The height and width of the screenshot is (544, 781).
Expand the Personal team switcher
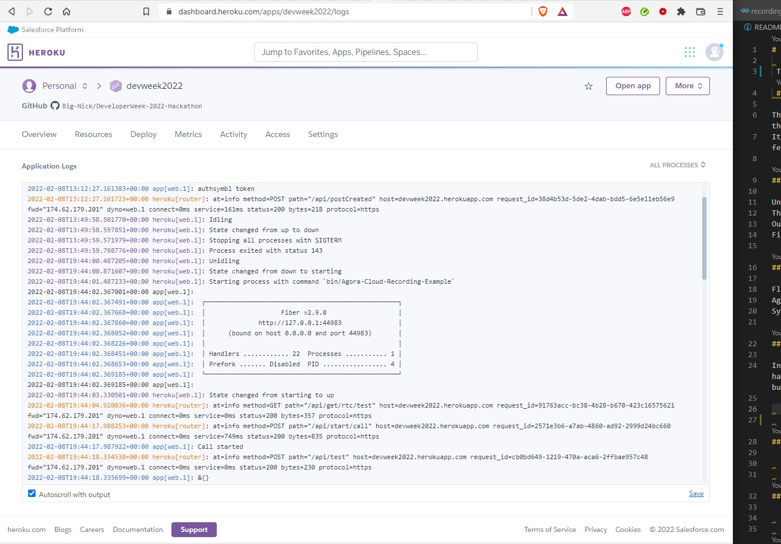(x=85, y=86)
